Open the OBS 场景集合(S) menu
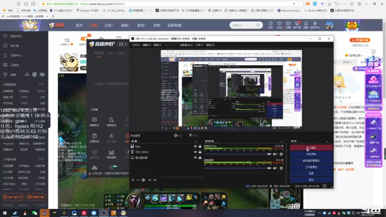Image resolution: width=386 pixels, height=217 pixels. (x=186, y=45)
